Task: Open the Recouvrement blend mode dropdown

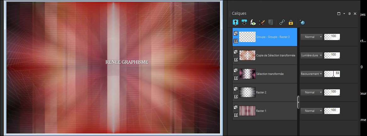Action: (312, 74)
